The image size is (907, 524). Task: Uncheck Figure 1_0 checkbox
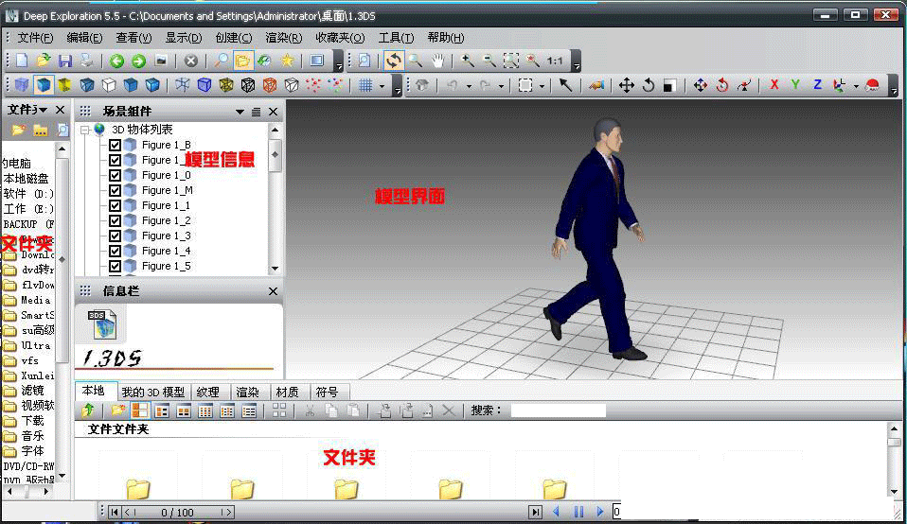[x=115, y=175]
